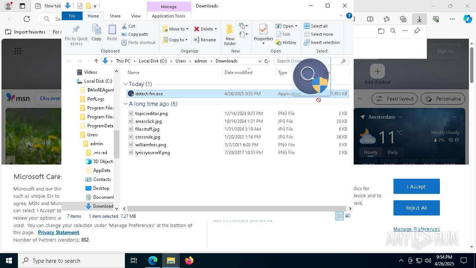Open Edge split screen icon

point(370,19)
